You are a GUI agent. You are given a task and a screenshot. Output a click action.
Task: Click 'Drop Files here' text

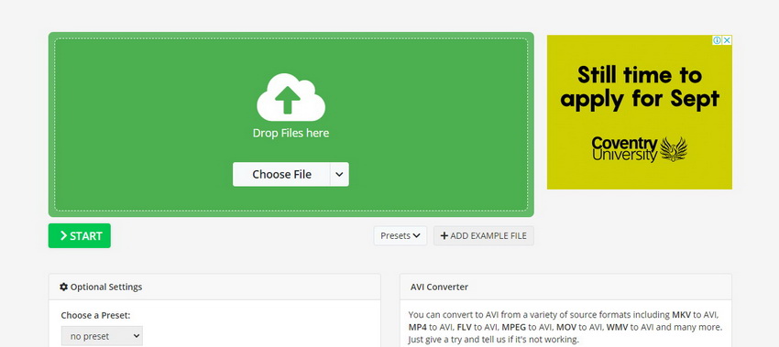pos(291,133)
